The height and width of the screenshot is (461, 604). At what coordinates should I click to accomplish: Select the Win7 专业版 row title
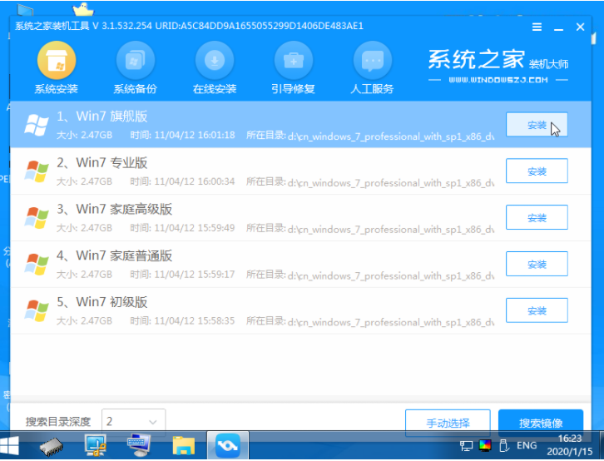pyautogui.click(x=102, y=162)
